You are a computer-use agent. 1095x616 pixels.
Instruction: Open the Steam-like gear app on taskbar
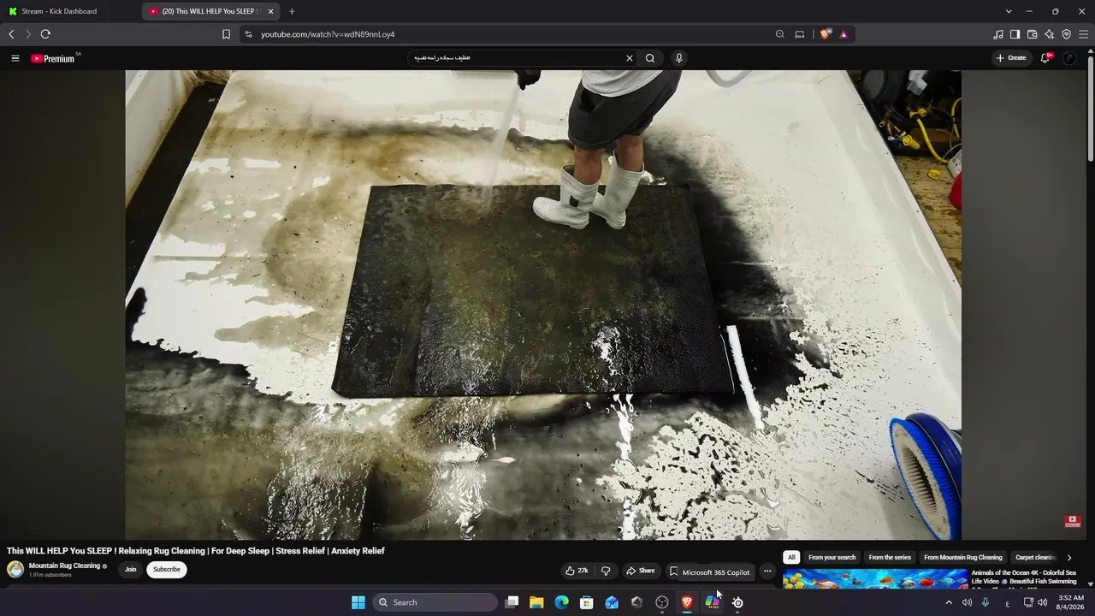tap(737, 602)
